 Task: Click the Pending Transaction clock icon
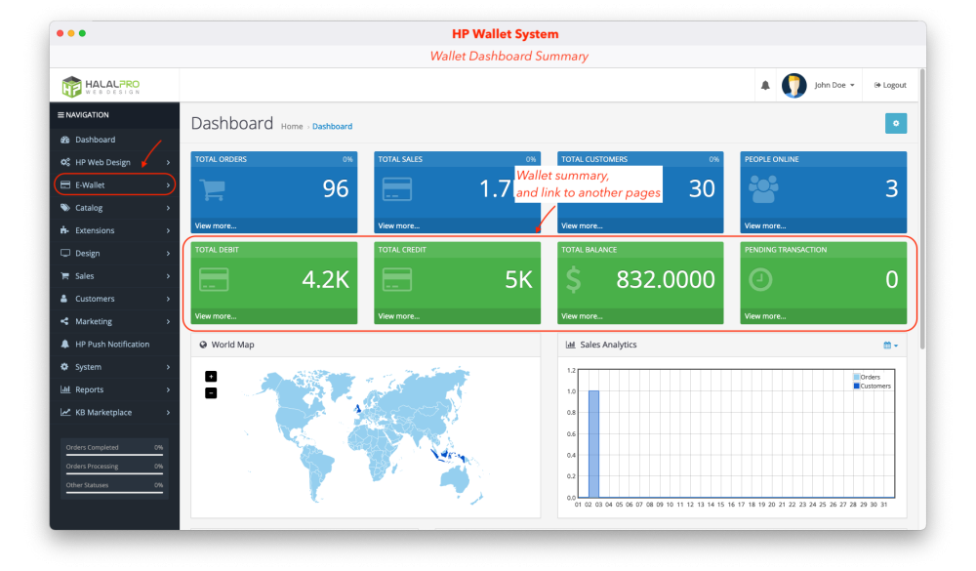point(760,280)
